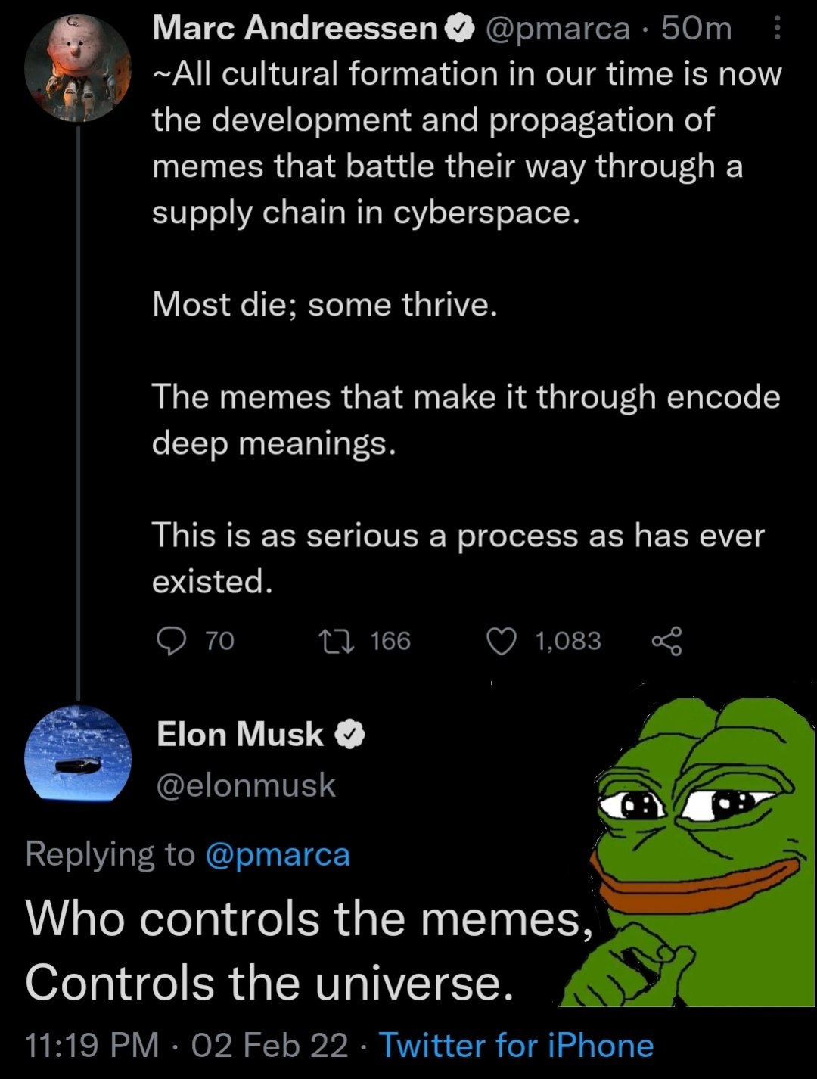Click the @elonmusk handle
This screenshot has width=817, height=1079.
246,785
